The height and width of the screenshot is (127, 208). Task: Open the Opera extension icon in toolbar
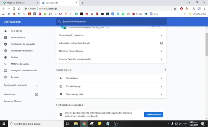click(182, 9)
